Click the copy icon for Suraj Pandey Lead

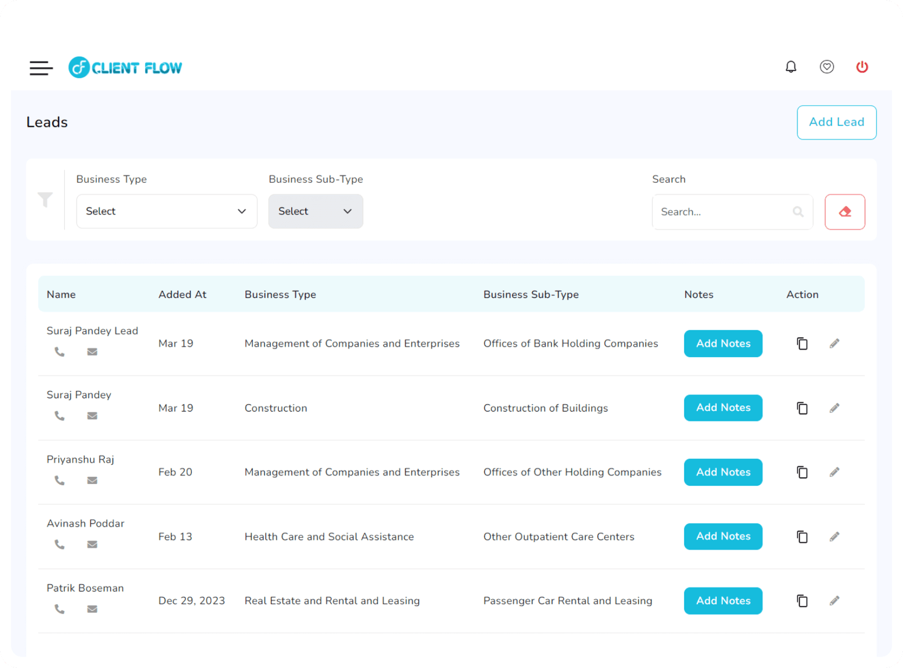(x=802, y=344)
